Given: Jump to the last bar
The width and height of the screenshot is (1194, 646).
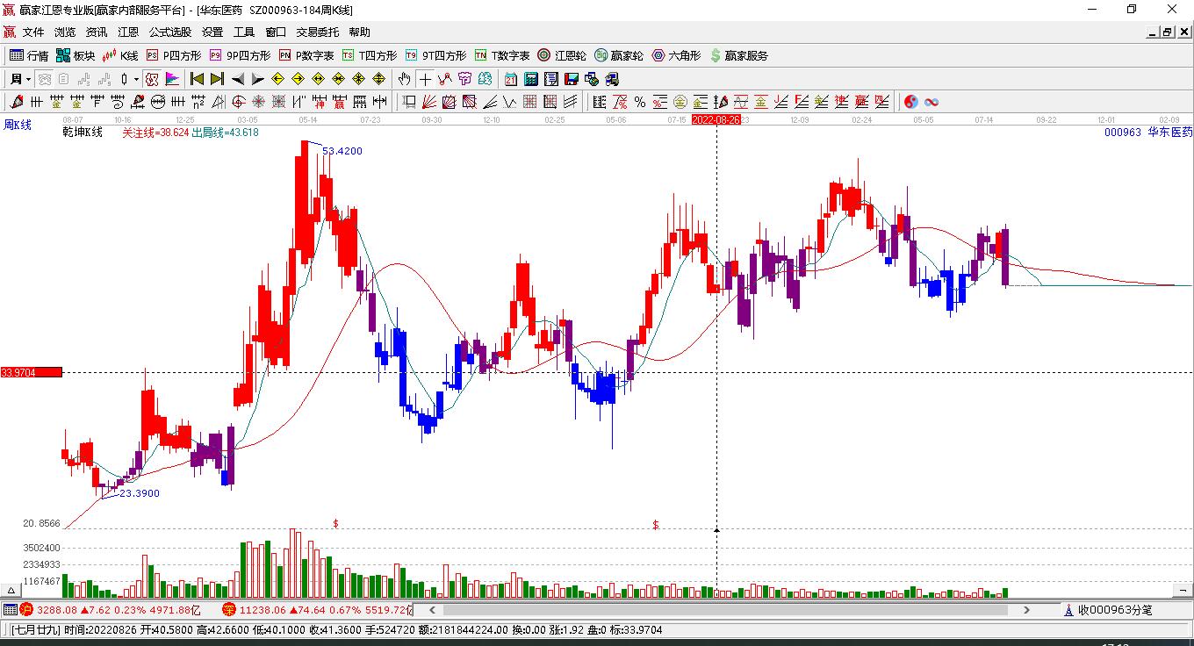Looking at the screenshot, I should click(x=217, y=79).
